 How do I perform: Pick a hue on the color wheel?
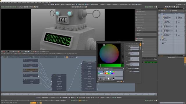(x=109, y=53)
